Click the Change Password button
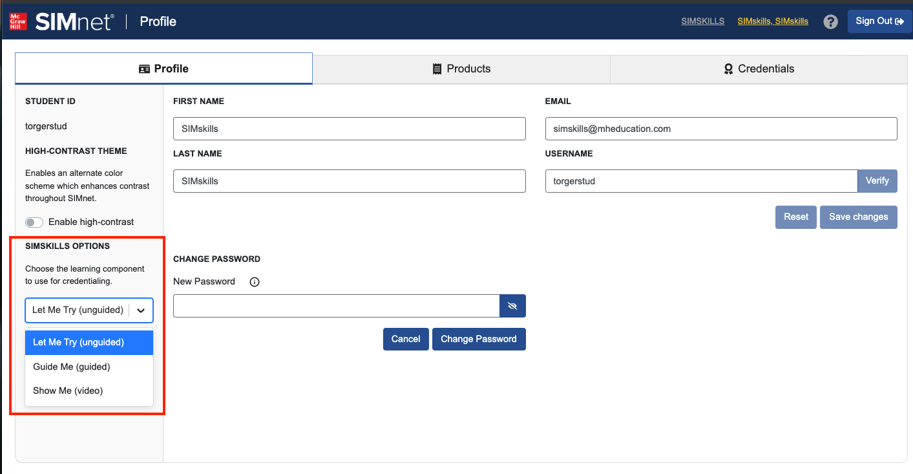This screenshot has height=474, width=913. pos(478,339)
